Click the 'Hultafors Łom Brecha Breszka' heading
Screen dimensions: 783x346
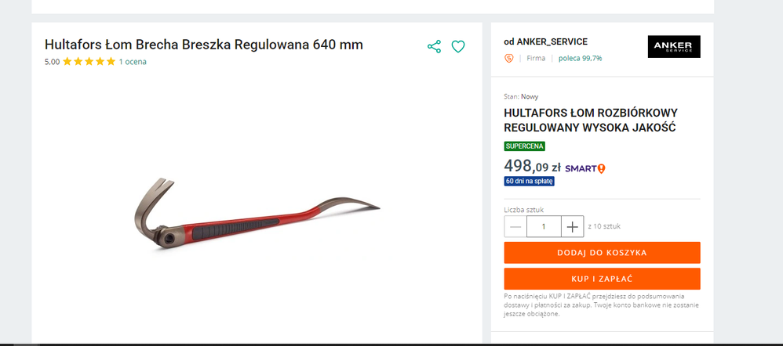pos(204,45)
